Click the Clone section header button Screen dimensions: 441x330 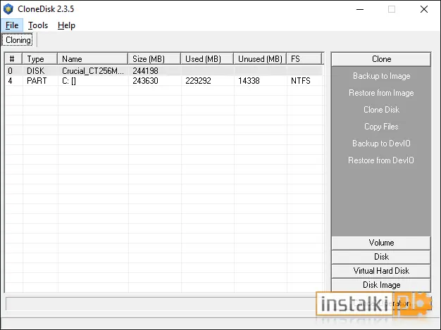(x=381, y=59)
